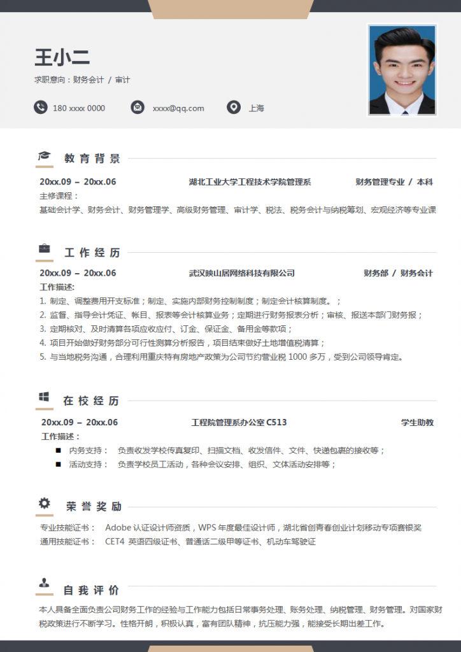The width and height of the screenshot is (461, 652).
Task: Select the school name 湖北工业大学工程技术学院管理系
Action: click(x=250, y=182)
